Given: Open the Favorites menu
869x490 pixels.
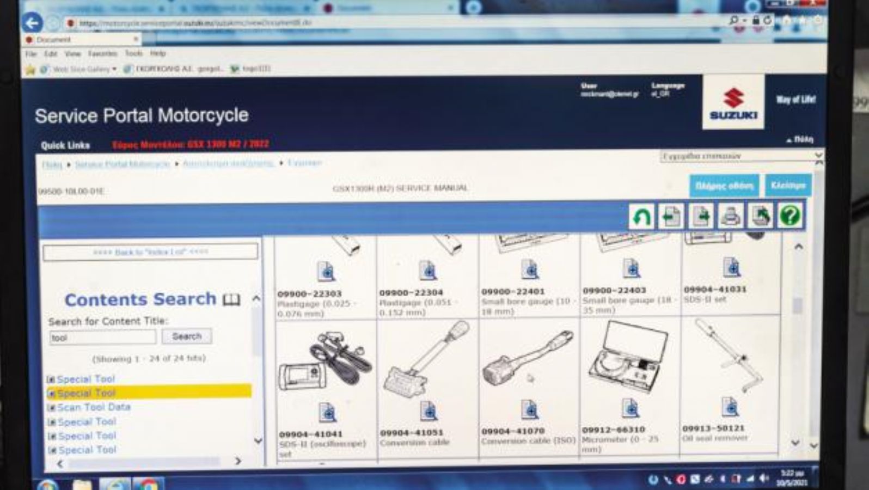Looking at the screenshot, I should (102, 54).
